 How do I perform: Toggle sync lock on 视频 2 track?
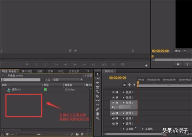(117, 97)
